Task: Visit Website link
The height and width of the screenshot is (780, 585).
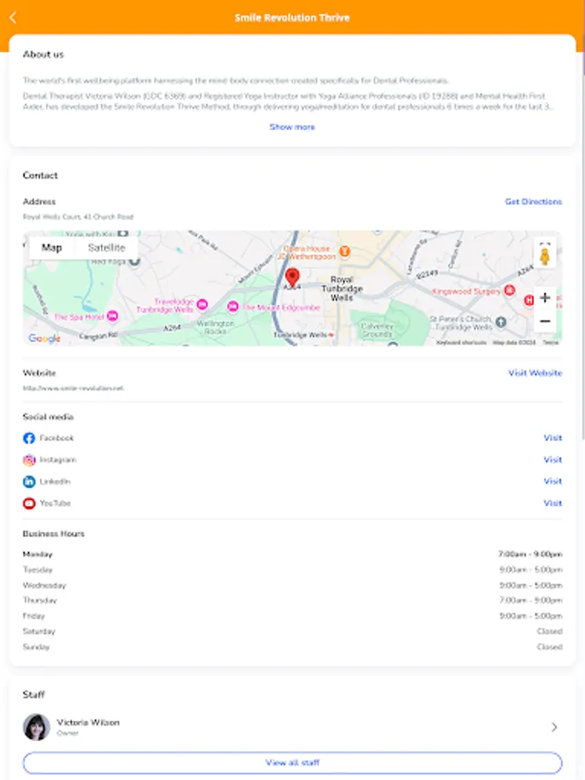Action: 535,373
